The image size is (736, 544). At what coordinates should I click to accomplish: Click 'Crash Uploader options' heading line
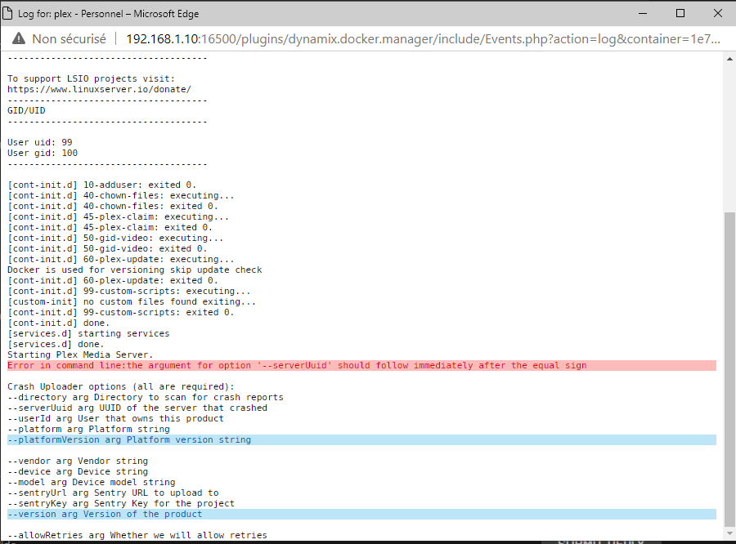[121, 386]
